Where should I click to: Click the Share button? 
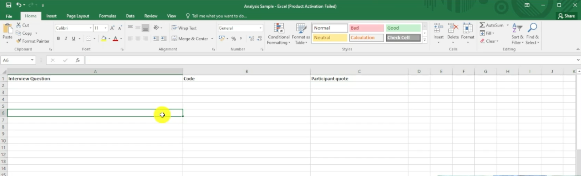click(x=566, y=16)
